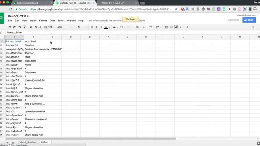
Task: Redo the last action
Action: [19, 27]
